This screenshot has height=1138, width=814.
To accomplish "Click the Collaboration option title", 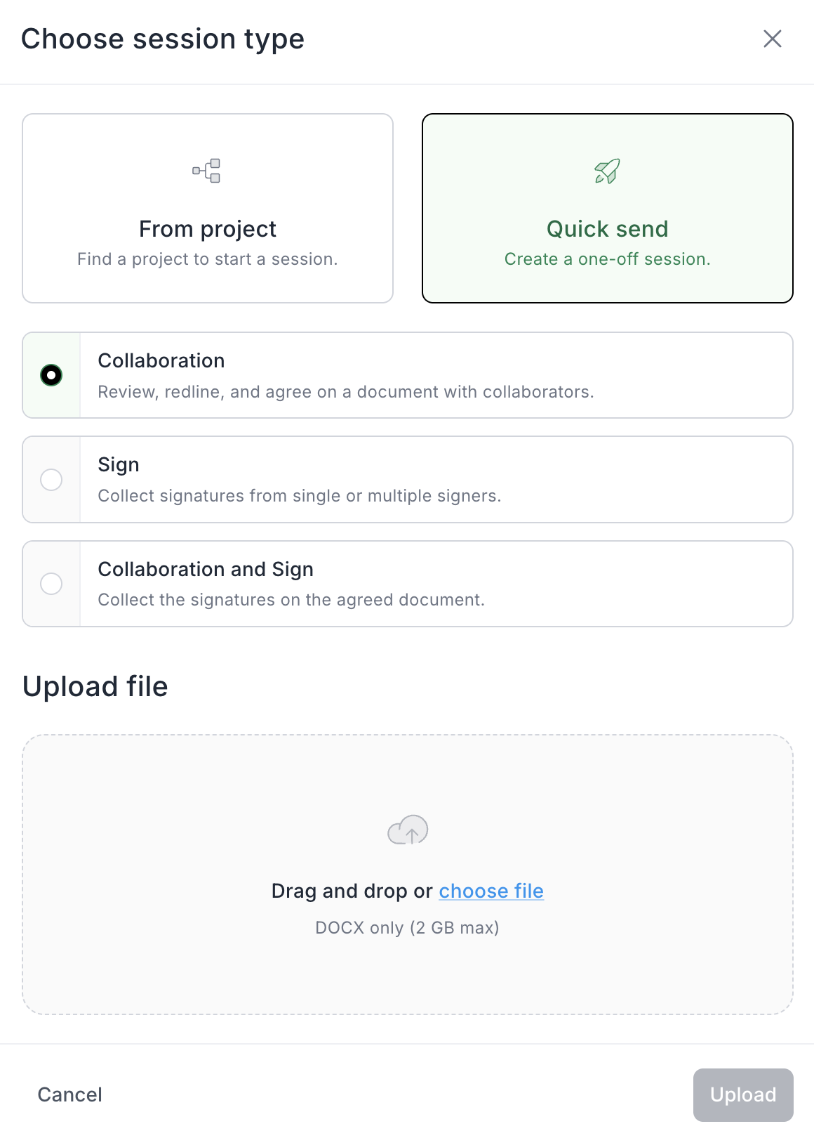I will tap(161, 360).
